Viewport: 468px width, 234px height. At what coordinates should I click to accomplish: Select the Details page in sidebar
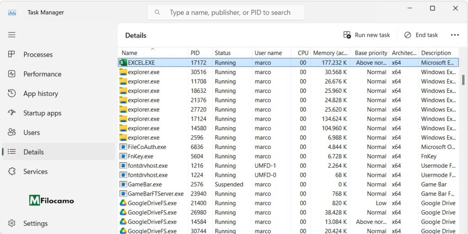point(58,152)
